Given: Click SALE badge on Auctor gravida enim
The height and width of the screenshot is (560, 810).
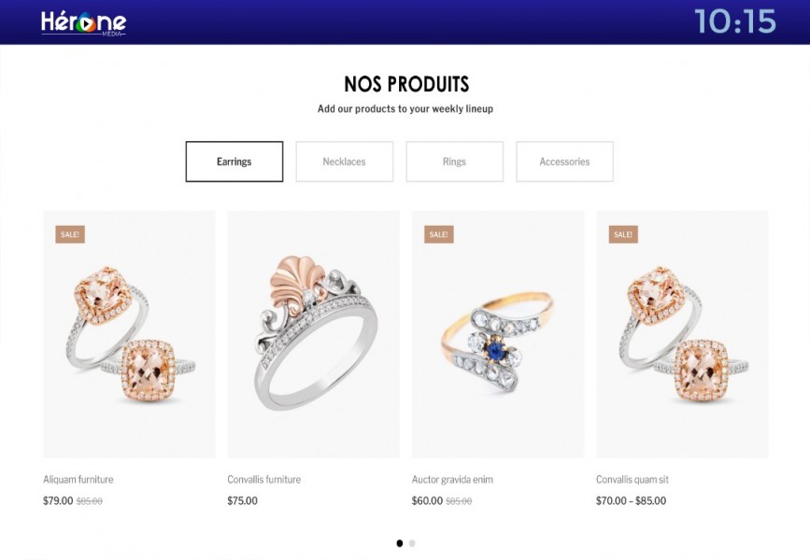Looking at the screenshot, I should coord(438,234).
